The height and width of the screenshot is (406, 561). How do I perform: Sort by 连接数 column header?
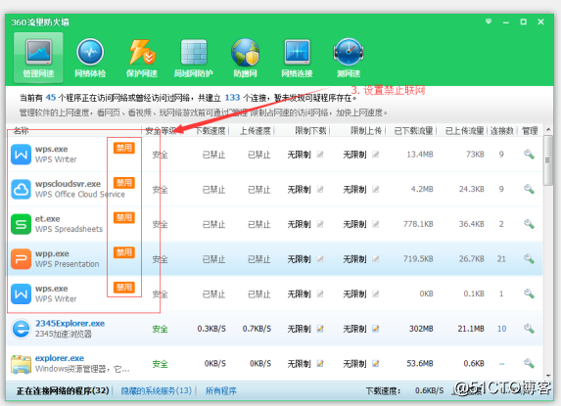[x=501, y=131]
